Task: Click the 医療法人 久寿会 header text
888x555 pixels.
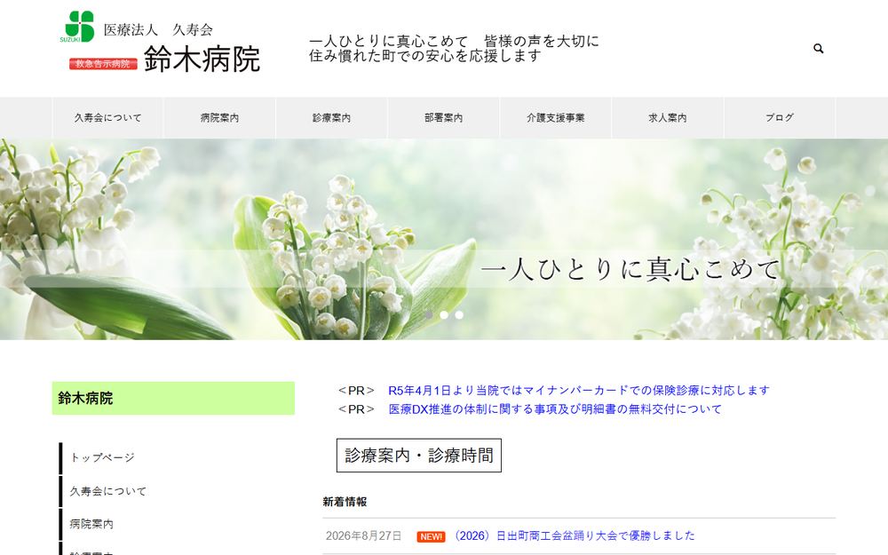Action: (158, 29)
